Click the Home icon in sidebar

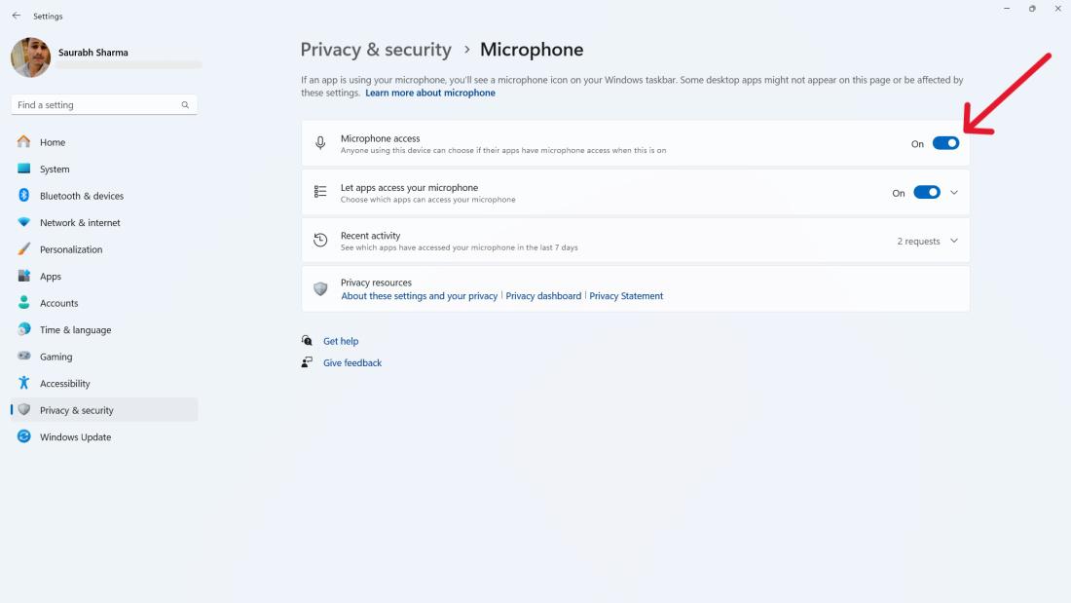tap(24, 142)
